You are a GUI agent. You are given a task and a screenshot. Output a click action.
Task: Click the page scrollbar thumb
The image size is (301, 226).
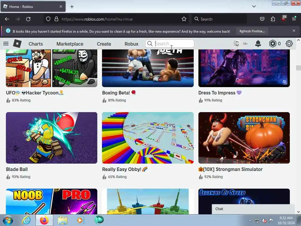click(x=298, y=68)
